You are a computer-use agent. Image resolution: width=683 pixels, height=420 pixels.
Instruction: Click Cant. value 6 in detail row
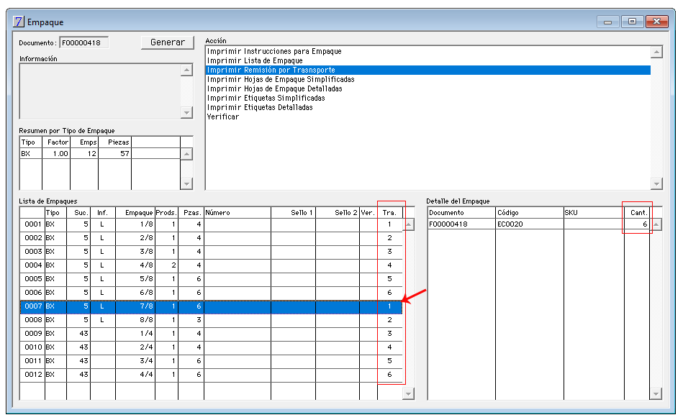pos(637,224)
